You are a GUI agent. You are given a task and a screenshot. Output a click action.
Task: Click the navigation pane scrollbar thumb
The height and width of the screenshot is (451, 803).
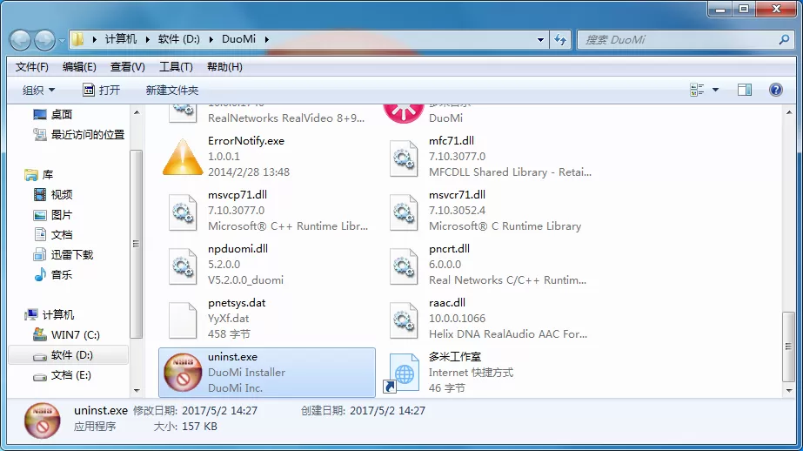click(x=137, y=244)
